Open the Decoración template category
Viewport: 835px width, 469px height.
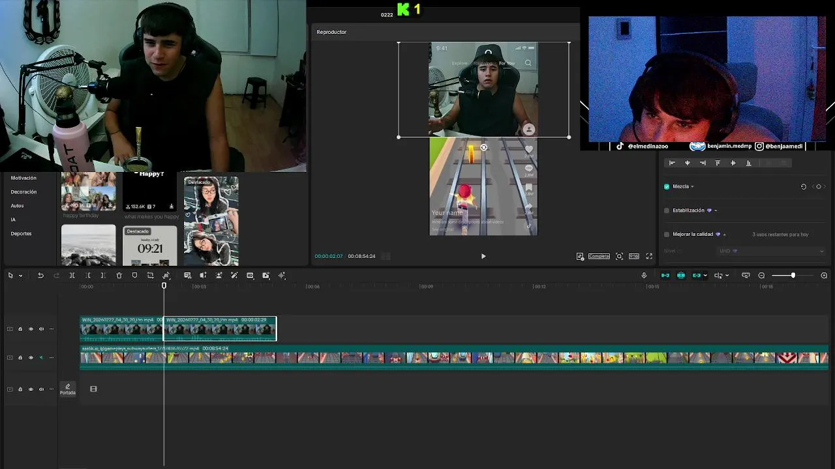click(x=23, y=192)
